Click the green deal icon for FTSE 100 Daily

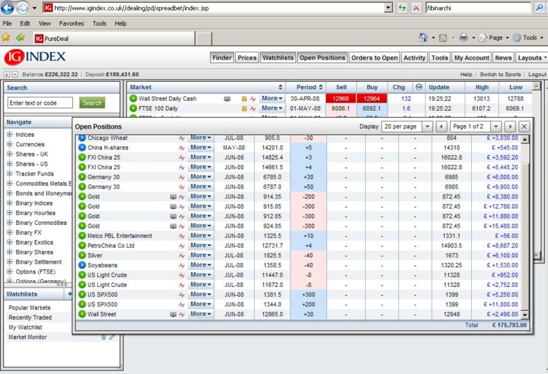click(x=133, y=108)
